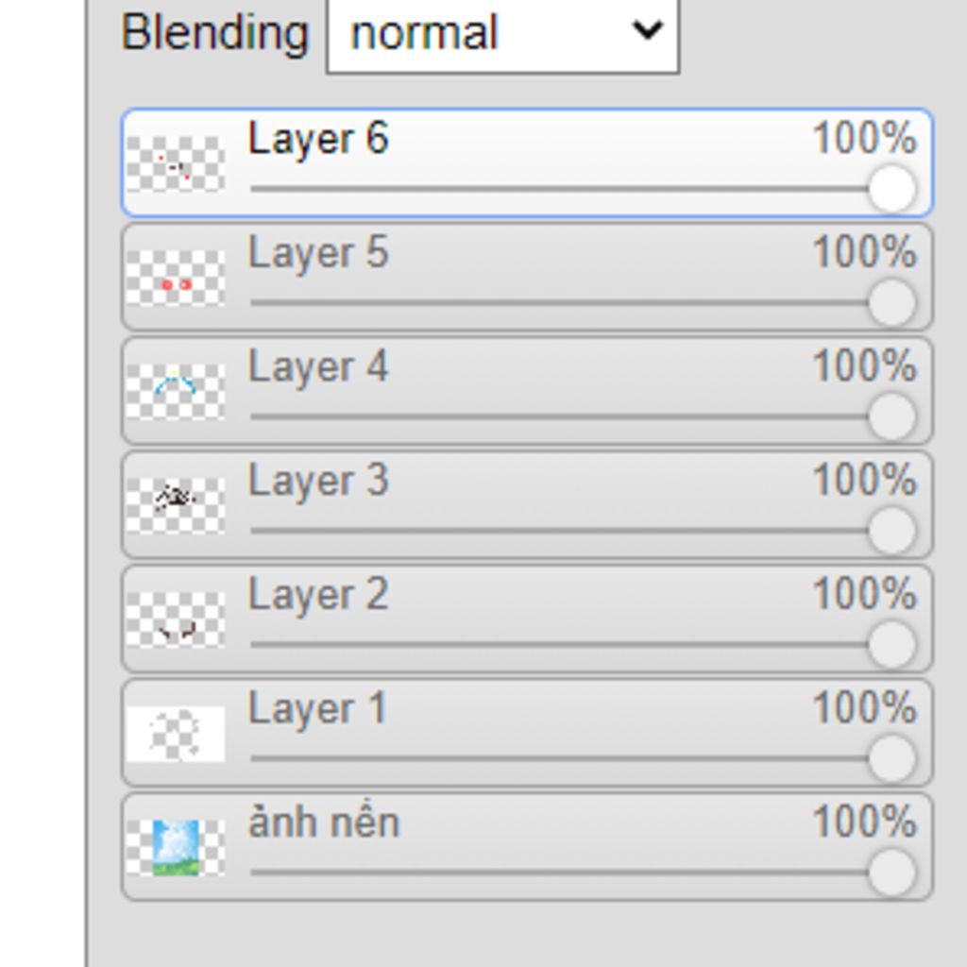This screenshot has width=967, height=967.
Task: Activate Layer 3 by its name
Action: (x=317, y=481)
